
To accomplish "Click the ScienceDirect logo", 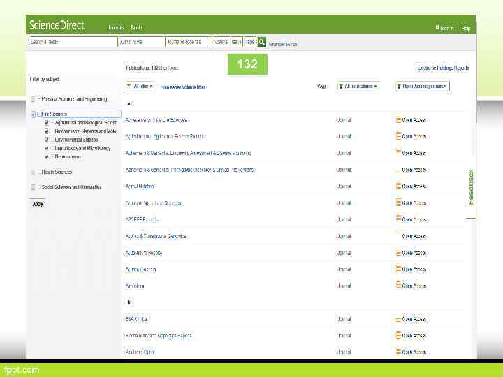I will (57, 25).
